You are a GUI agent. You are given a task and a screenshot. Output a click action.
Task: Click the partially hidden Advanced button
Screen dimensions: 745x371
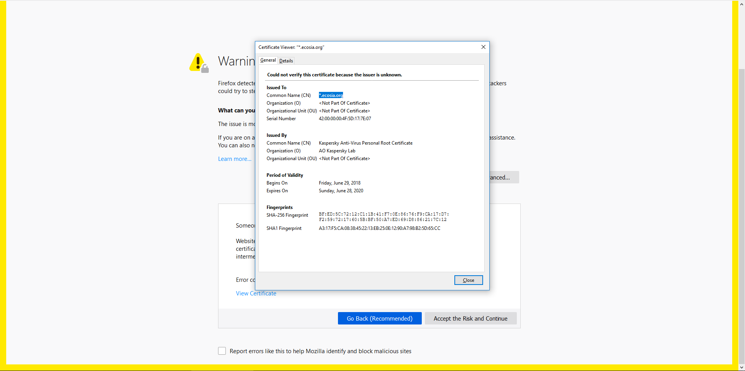tap(504, 177)
